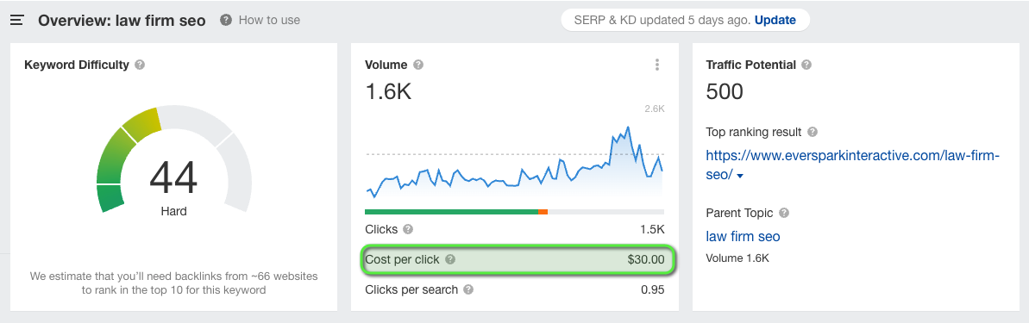Click the Clicks help question icon

(x=408, y=229)
